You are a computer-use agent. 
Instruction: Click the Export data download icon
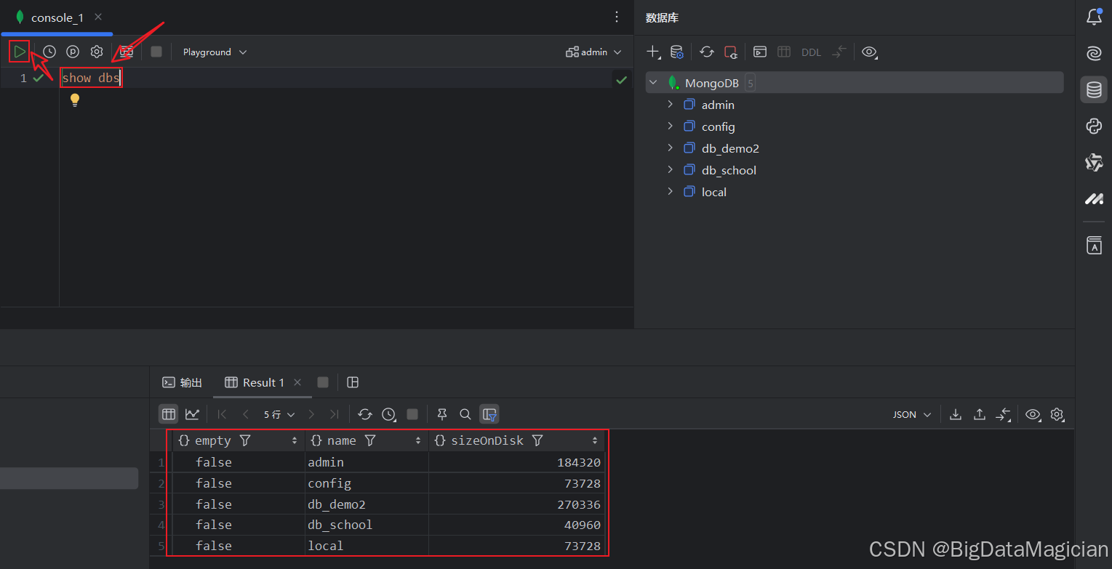pos(956,414)
